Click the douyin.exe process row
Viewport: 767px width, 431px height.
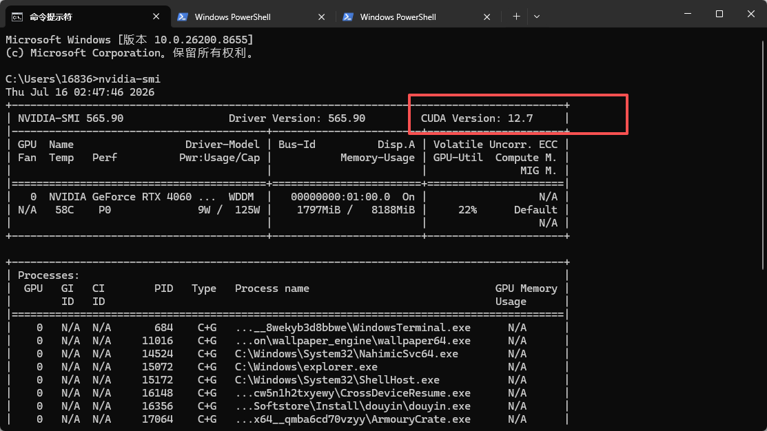[x=287, y=407]
